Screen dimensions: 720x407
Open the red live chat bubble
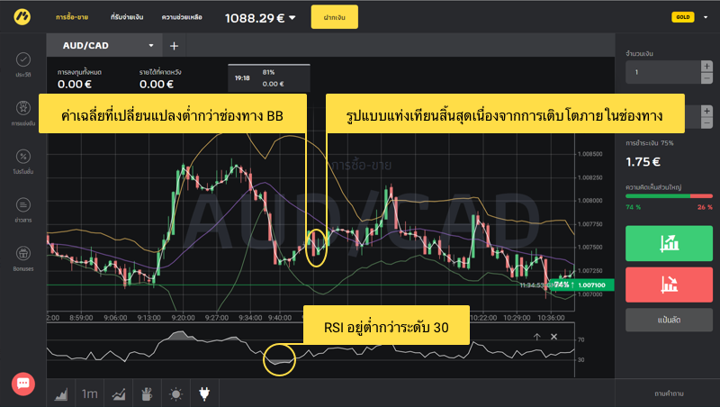coord(23,384)
